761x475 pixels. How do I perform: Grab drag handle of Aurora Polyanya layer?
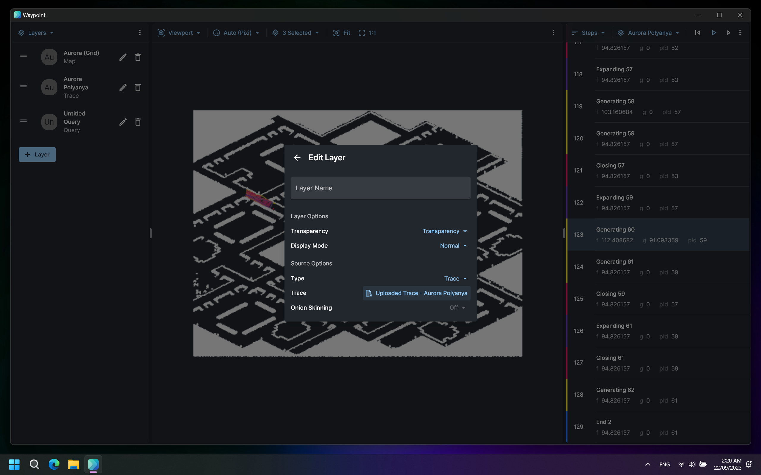(x=23, y=86)
